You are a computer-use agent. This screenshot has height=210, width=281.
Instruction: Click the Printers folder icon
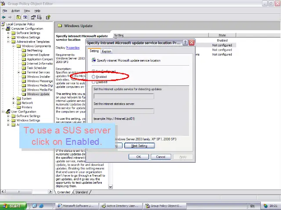pyautogui.click(x=18, y=107)
